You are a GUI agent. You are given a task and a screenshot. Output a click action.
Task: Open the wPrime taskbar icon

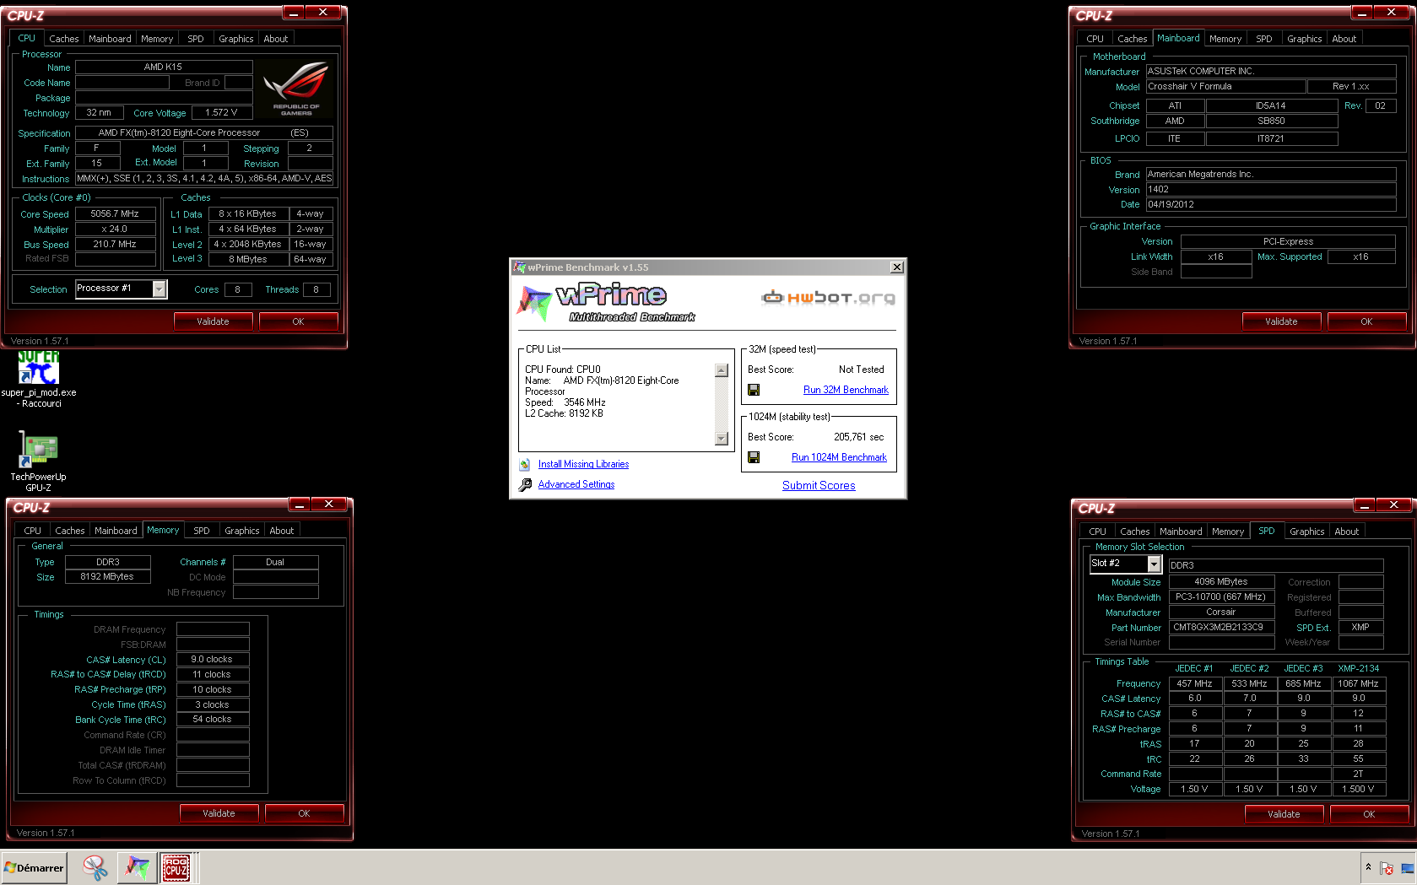click(x=137, y=867)
